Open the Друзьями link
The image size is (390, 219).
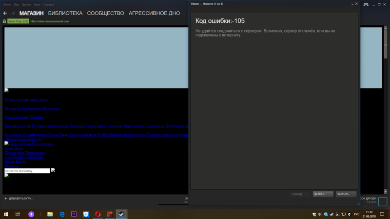13,109
